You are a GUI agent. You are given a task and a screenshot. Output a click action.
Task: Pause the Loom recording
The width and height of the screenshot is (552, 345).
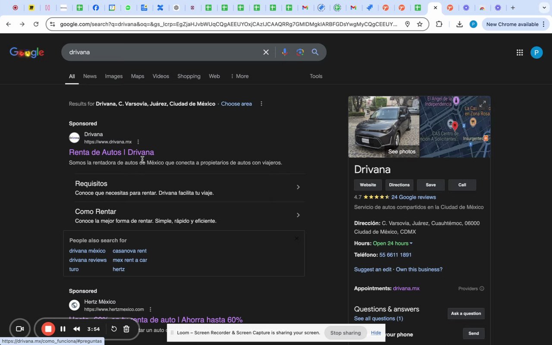(63, 329)
